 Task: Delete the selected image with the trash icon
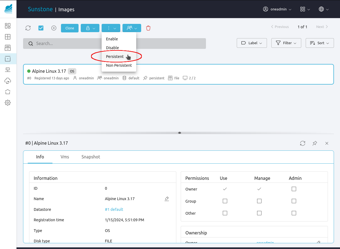point(148,28)
